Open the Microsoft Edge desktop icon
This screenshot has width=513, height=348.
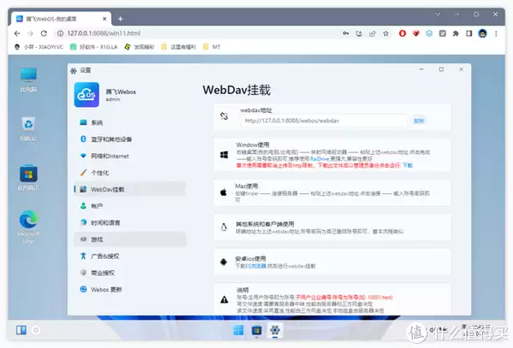tap(28, 227)
